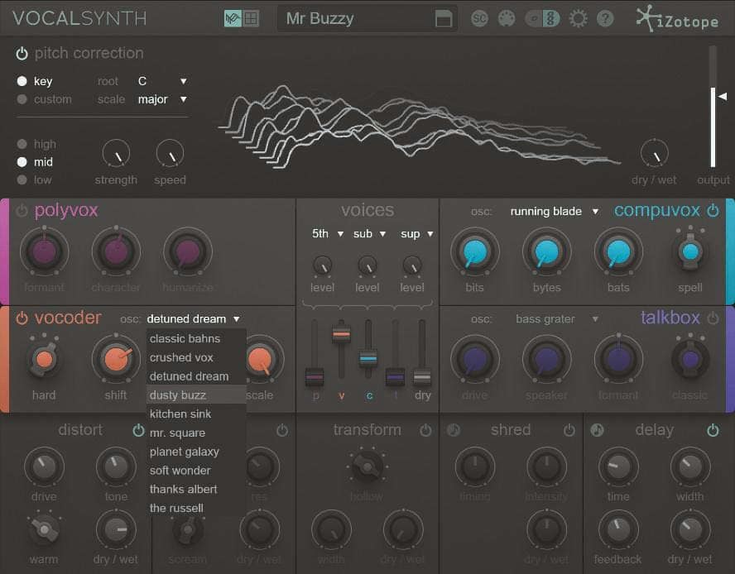Viewport: 735px width, 574px height.
Task: Choose dusty buzz from the osc list
Action: [x=196, y=395]
